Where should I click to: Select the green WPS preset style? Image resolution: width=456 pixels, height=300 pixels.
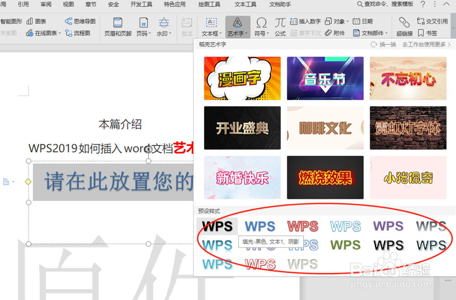click(x=346, y=245)
